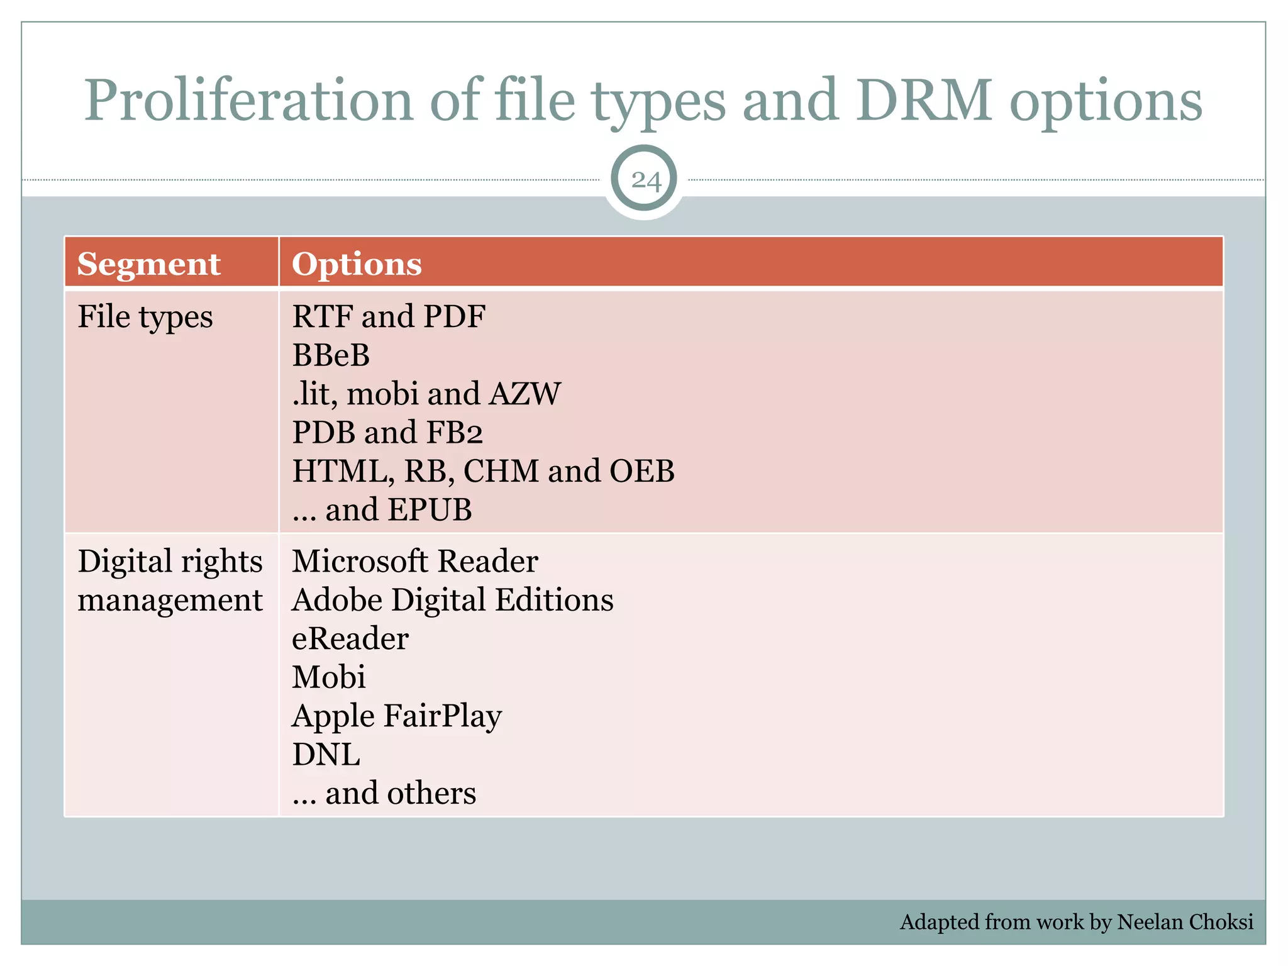Click the 'DNL' entry
The height and width of the screenshot is (966, 1288).
326,755
